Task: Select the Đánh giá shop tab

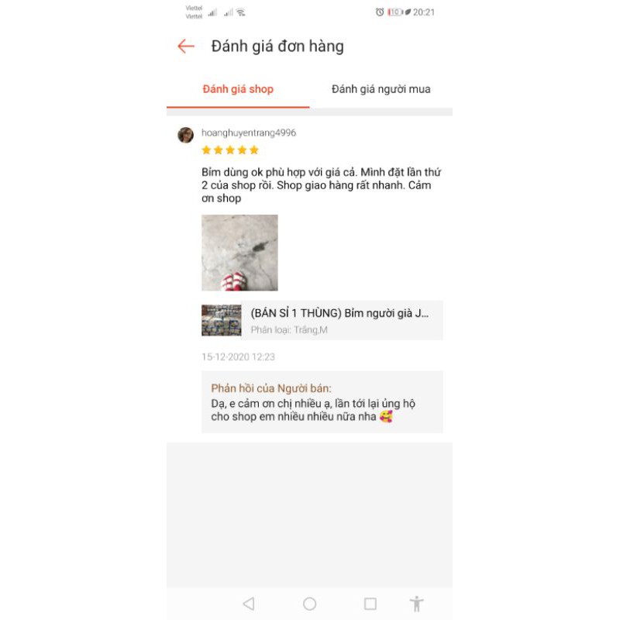Action: coord(238,89)
